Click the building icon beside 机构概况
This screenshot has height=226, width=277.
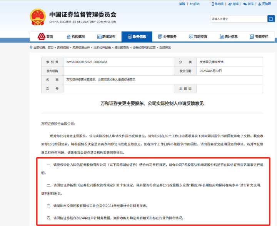68,36
